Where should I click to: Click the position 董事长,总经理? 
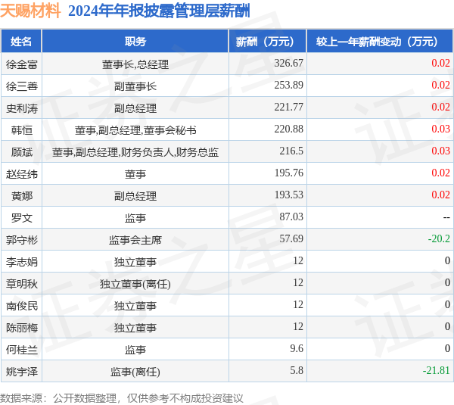click(x=135, y=64)
